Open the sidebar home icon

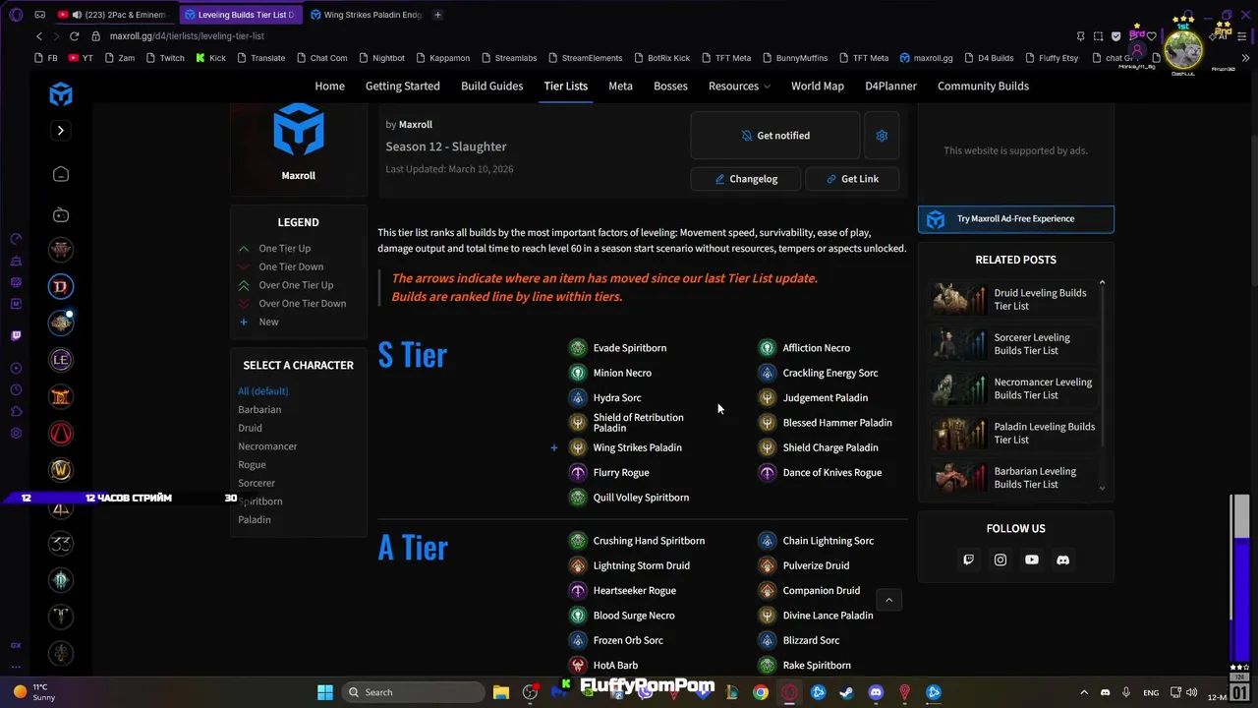(61, 174)
